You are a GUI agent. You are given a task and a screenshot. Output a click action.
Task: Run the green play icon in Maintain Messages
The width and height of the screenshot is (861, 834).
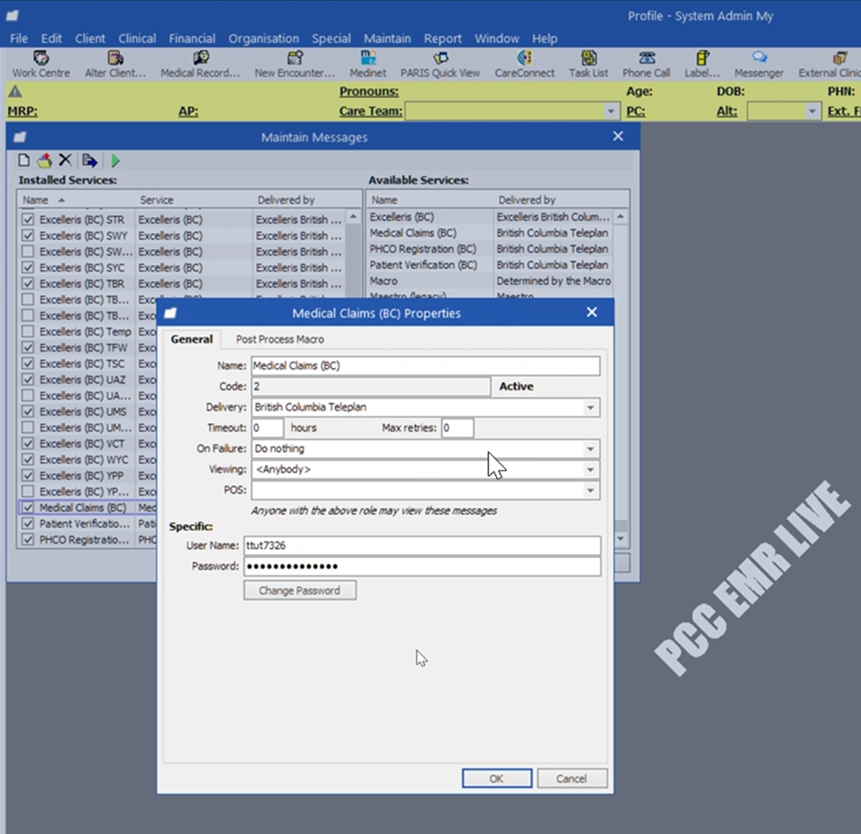coord(116,160)
